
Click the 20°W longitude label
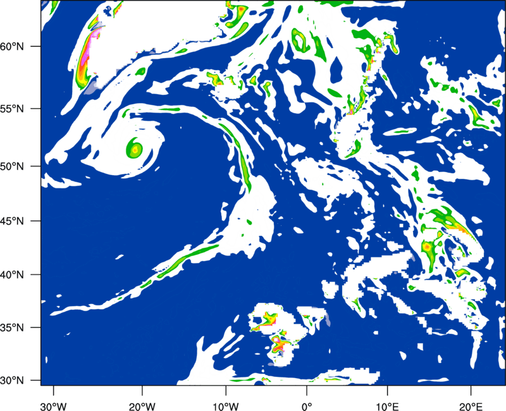[142, 407]
